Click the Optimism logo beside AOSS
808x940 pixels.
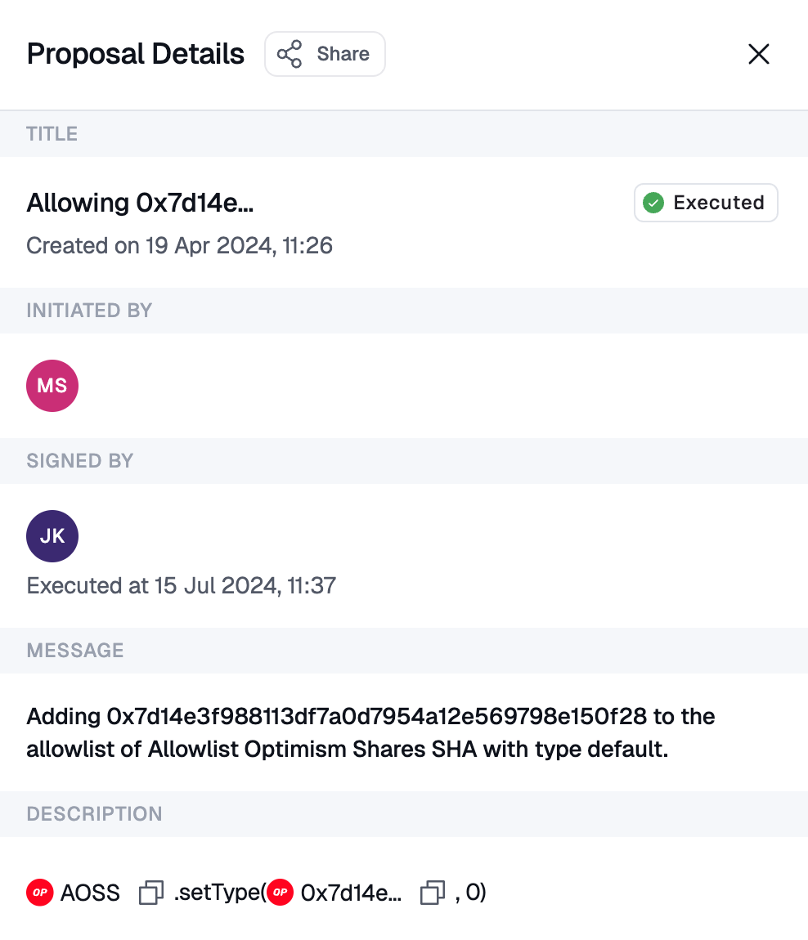(x=40, y=893)
